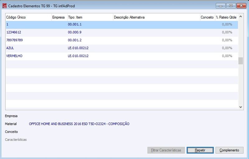The height and width of the screenshot is (159, 249).
Task: Select the VERMELHO row
Action: [122, 56]
